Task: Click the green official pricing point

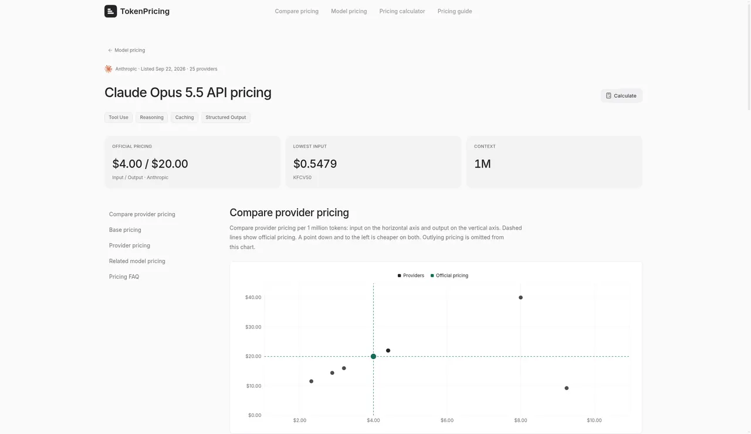Action: coord(373,357)
